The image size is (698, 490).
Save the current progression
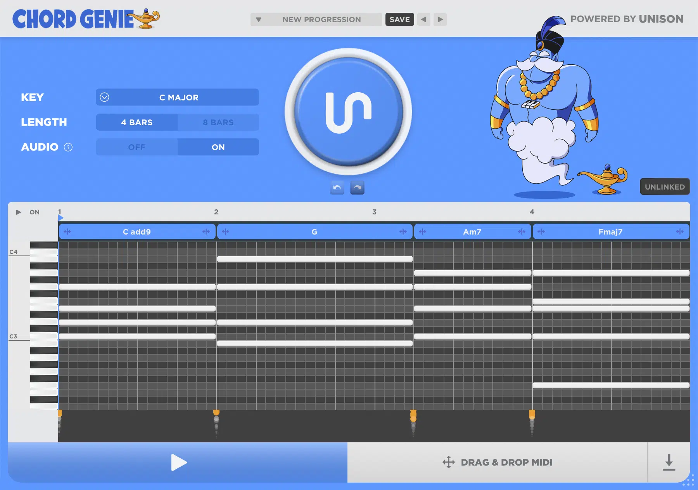coord(400,19)
